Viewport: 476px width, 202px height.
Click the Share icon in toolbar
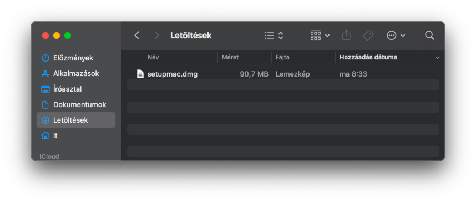[x=346, y=35]
